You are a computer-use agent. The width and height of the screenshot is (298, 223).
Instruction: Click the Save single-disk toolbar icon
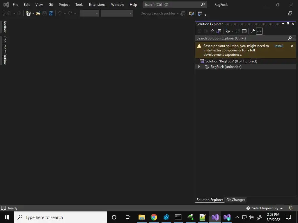tap(45, 13)
